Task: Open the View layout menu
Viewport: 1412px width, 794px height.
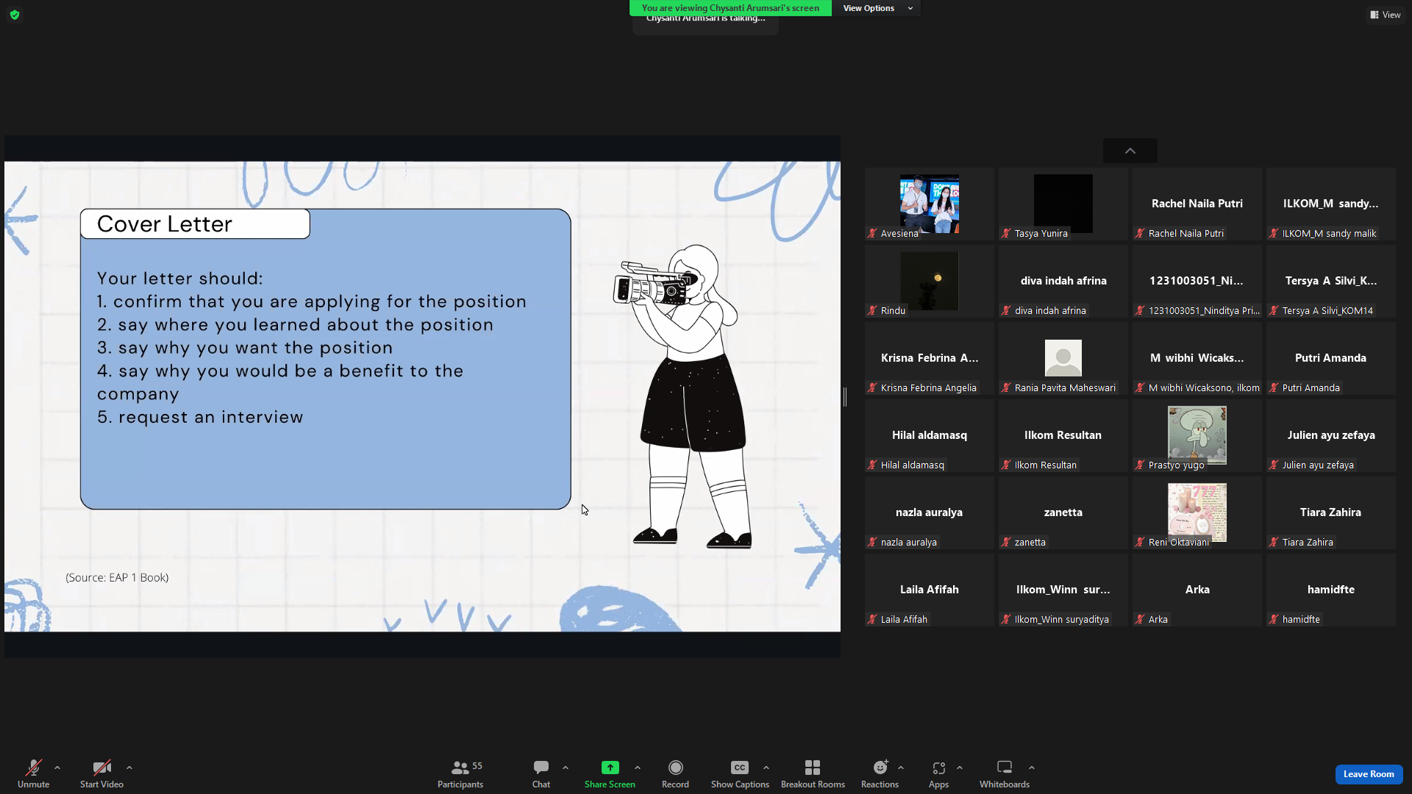Action: pos(1386,15)
